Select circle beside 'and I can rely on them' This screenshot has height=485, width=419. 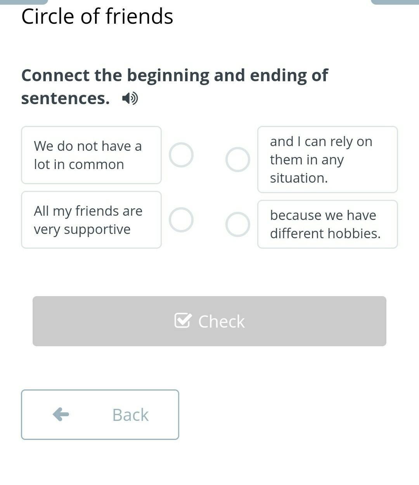point(238,159)
